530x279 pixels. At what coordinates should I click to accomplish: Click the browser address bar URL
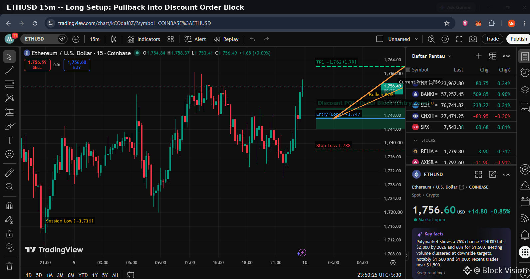(134, 23)
